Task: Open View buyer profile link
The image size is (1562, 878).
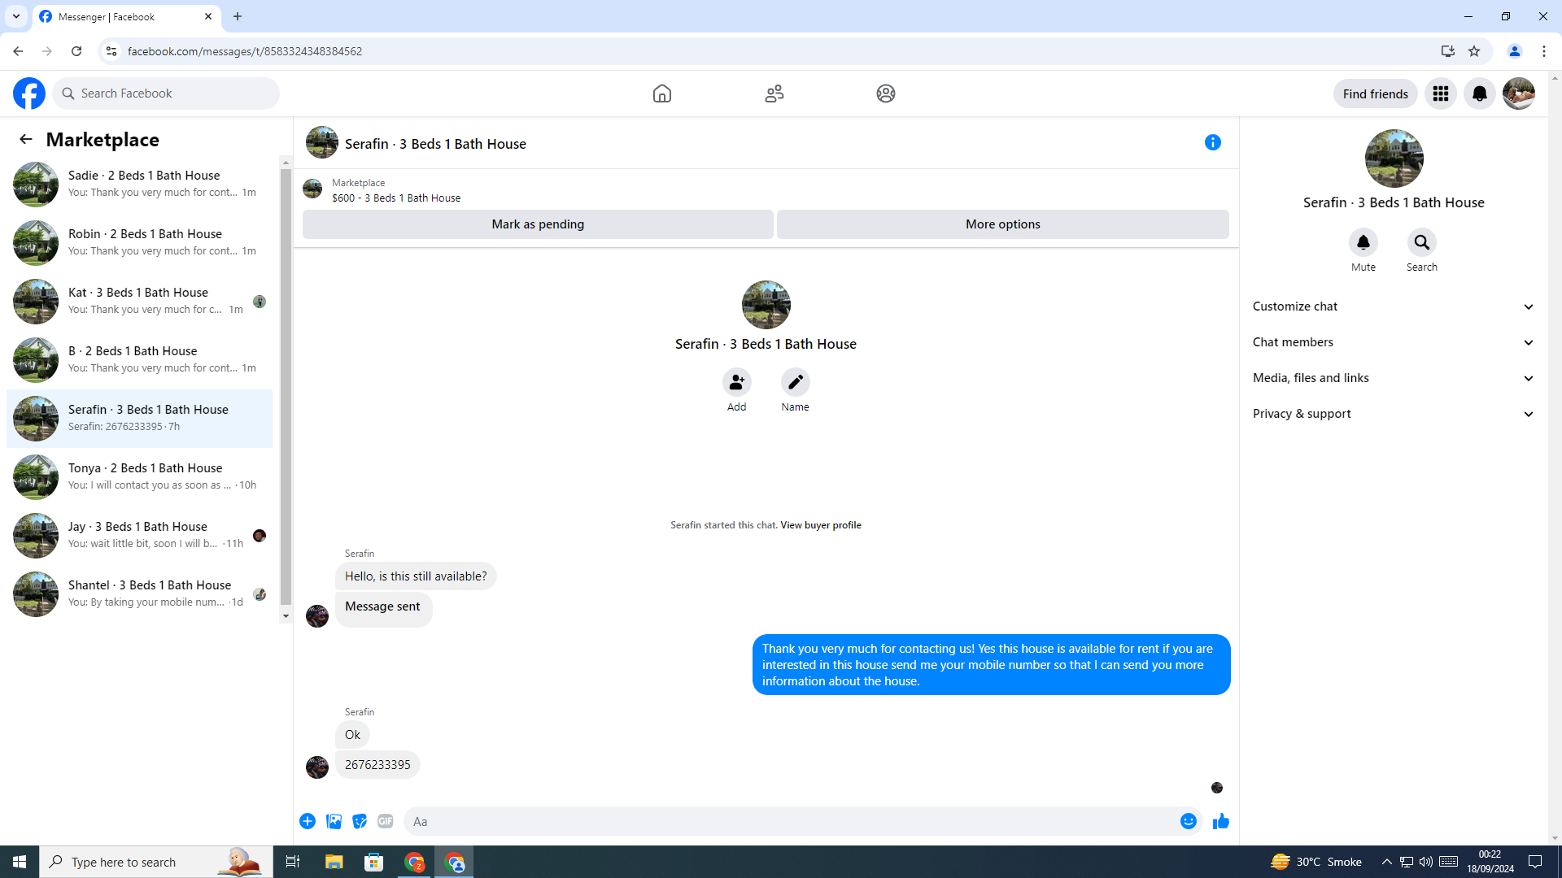Action: coord(820,525)
